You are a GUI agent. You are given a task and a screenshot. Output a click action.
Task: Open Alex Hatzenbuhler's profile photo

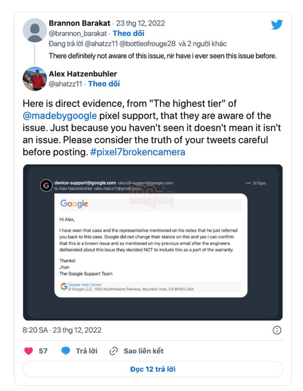pos(35,78)
